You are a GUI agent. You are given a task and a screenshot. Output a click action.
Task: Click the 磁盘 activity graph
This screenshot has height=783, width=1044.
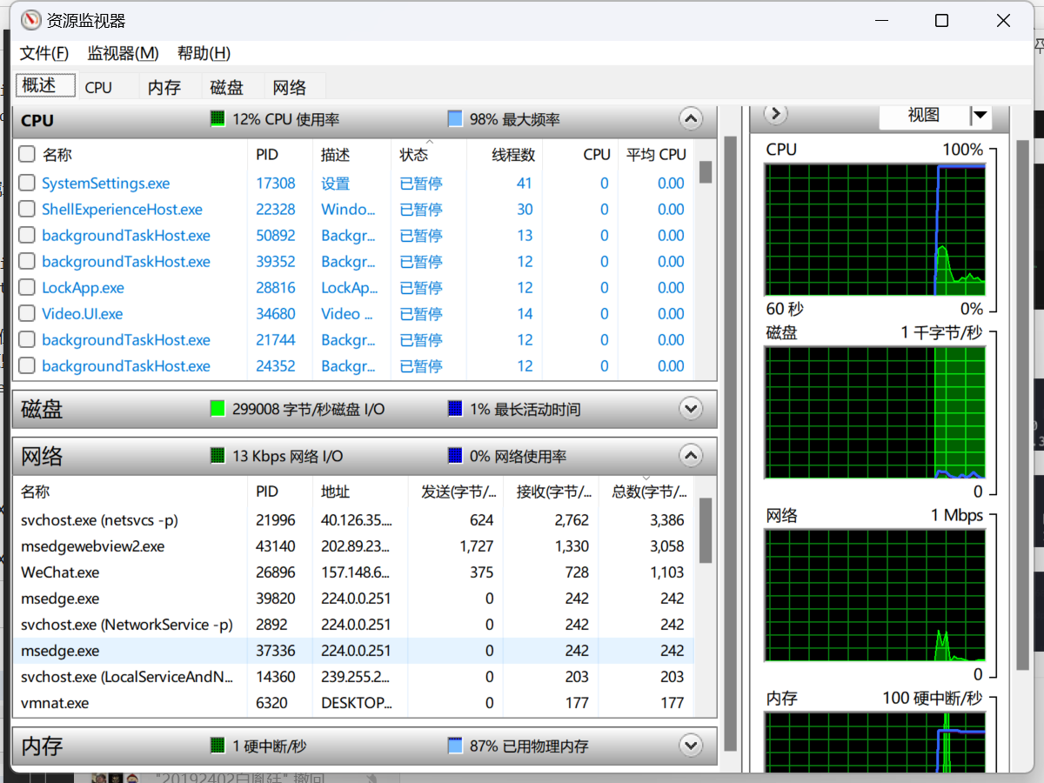[874, 412]
